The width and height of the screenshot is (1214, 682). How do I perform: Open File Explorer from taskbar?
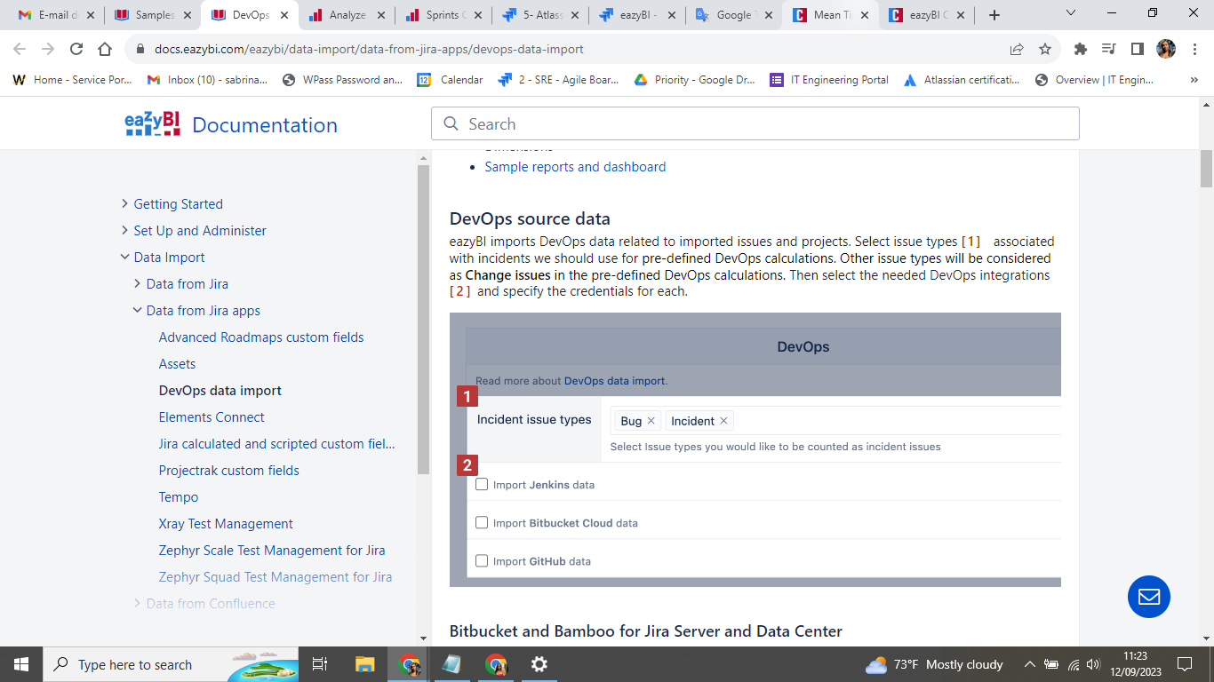[364, 664]
